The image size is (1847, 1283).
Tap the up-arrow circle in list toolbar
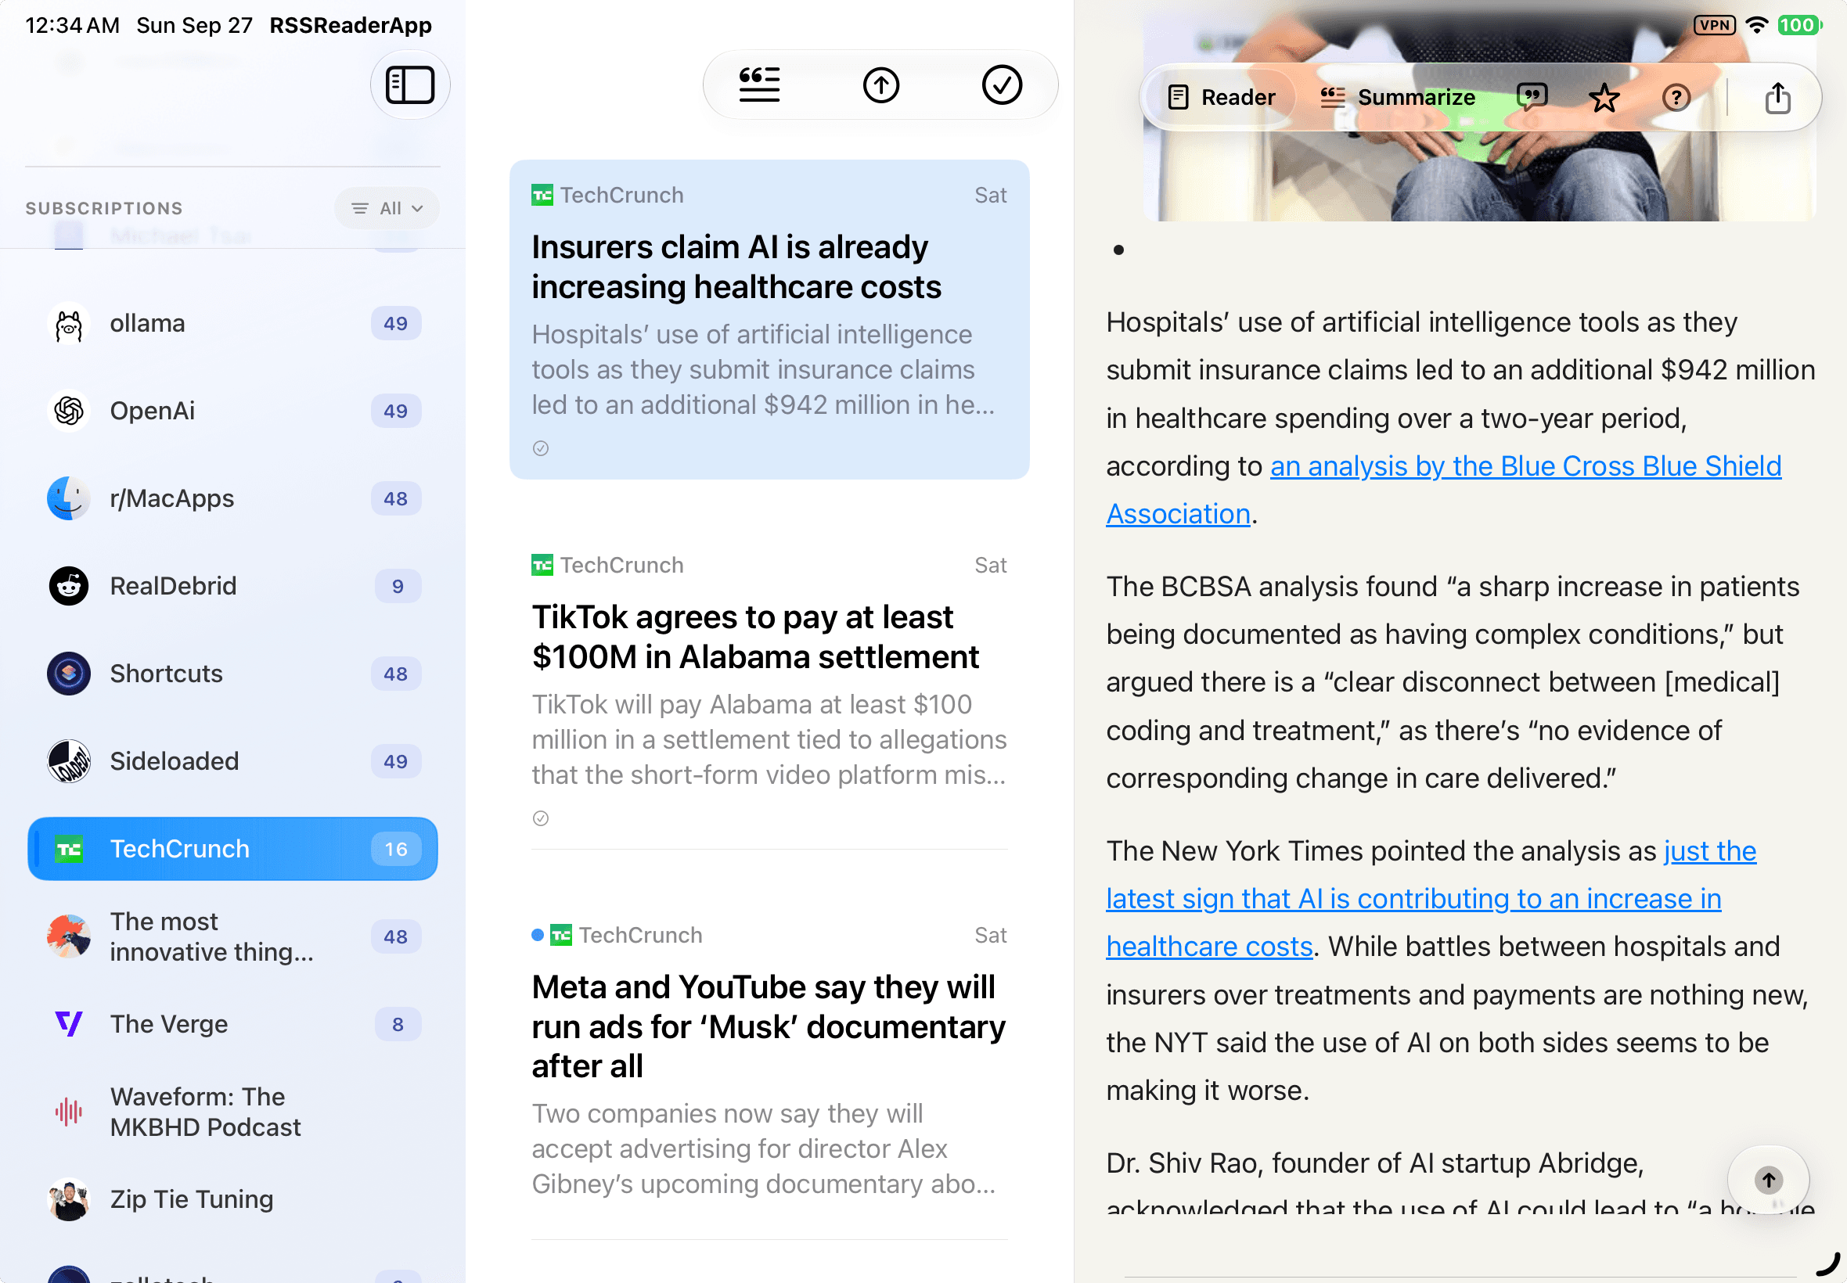point(880,84)
